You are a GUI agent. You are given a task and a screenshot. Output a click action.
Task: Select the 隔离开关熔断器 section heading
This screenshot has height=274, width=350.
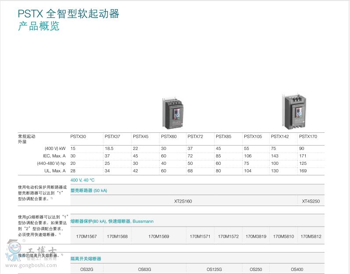click(86, 259)
